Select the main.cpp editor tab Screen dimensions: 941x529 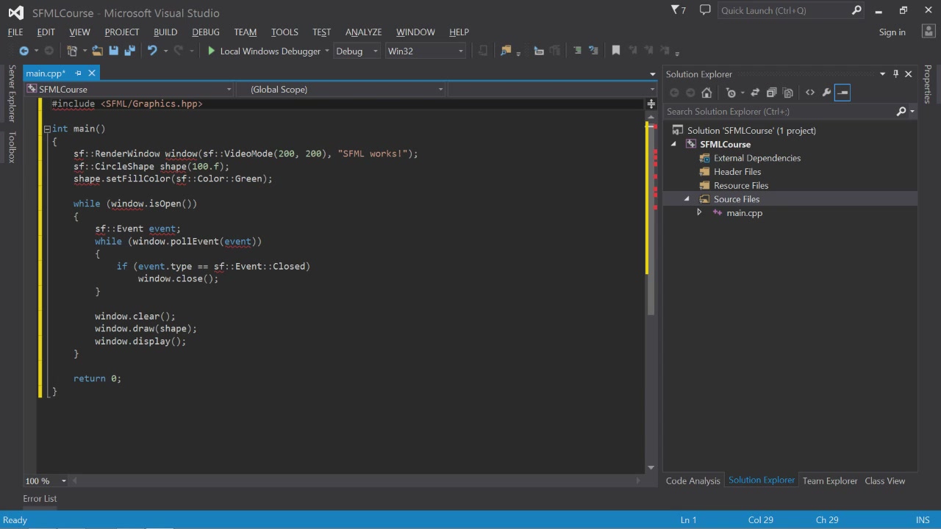click(x=46, y=73)
